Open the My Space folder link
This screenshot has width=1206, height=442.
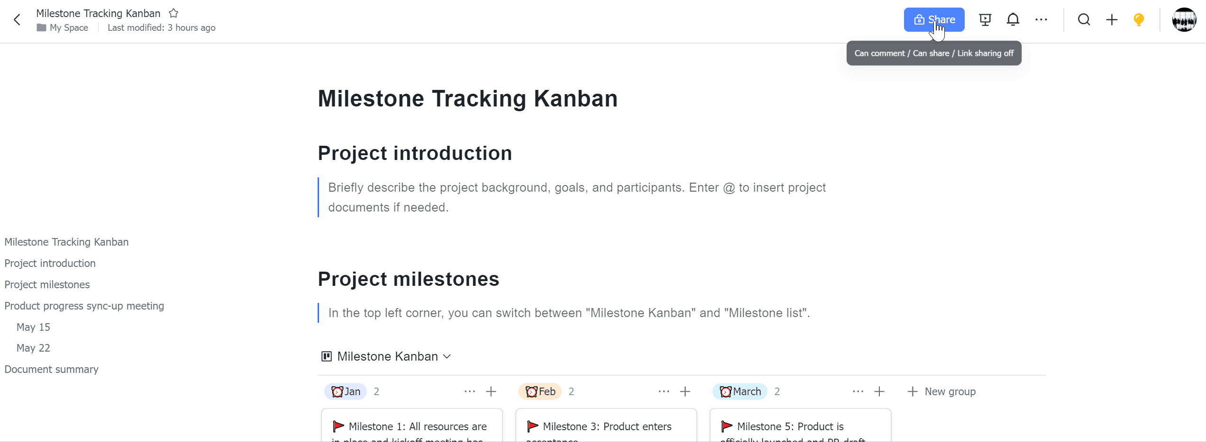pyautogui.click(x=63, y=27)
